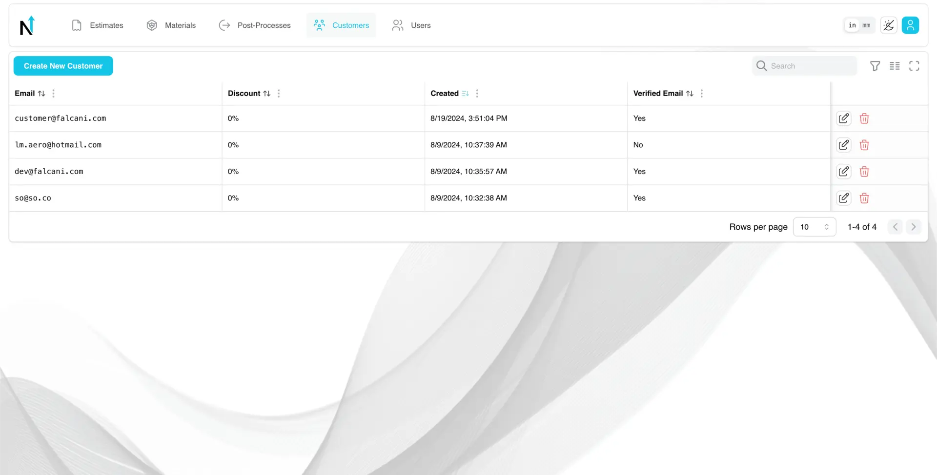The height and width of the screenshot is (475, 937).
Task: Open the user profile avatar icon
Action: click(x=910, y=25)
